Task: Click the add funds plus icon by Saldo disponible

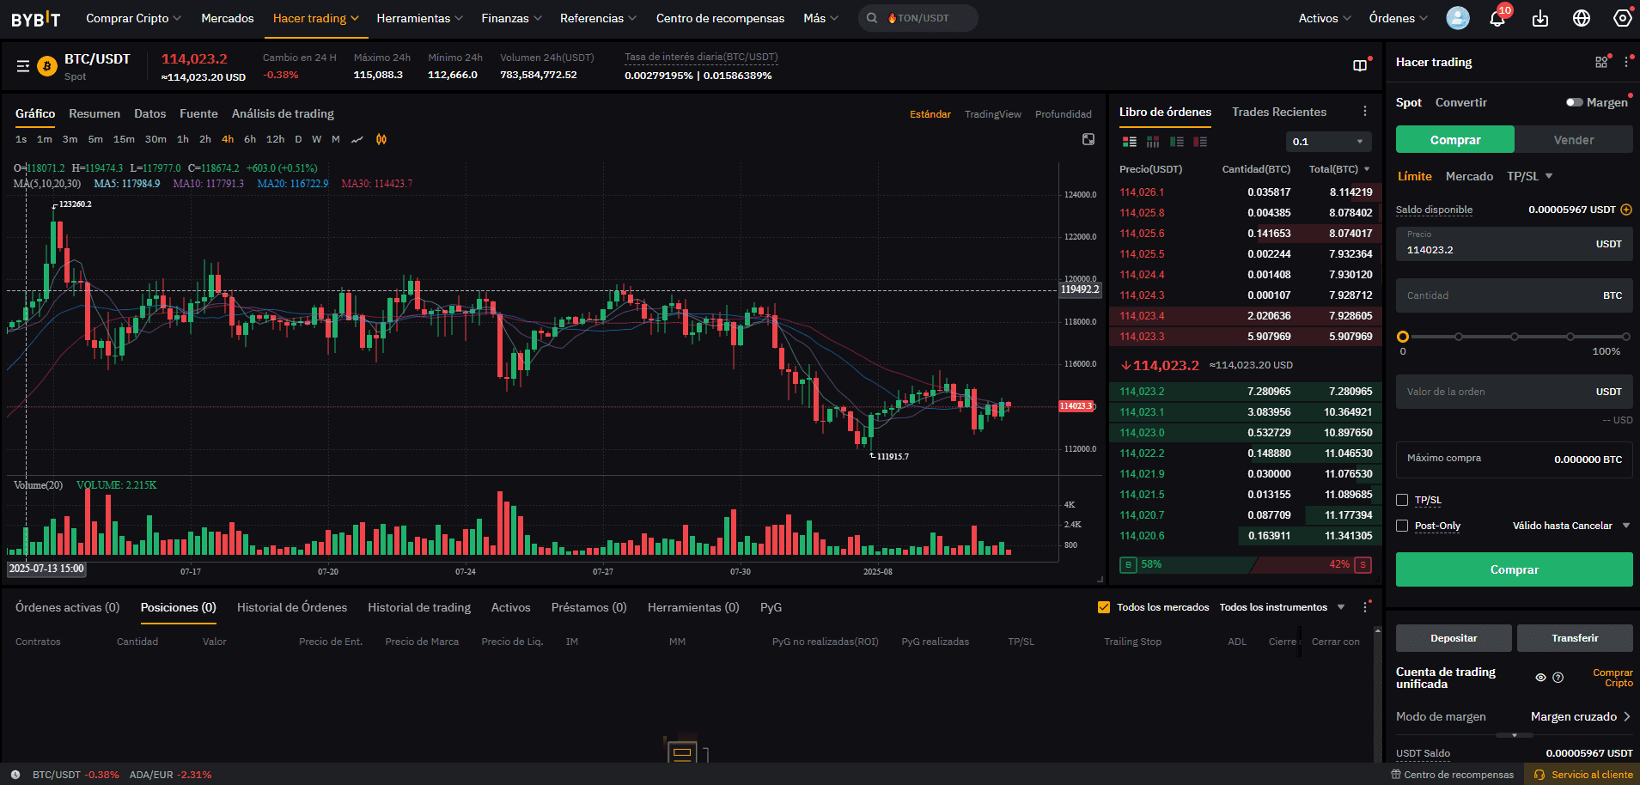Action: point(1626,210)
